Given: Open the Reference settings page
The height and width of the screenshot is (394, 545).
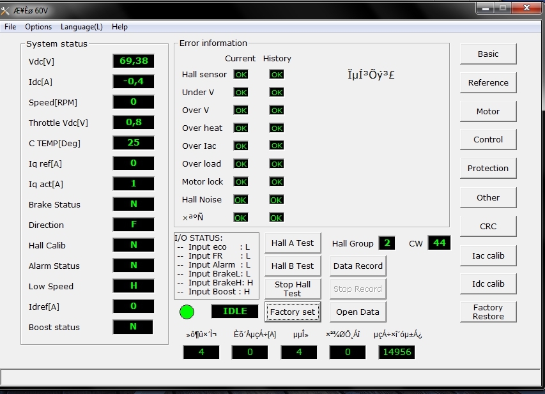Looking at the screenshot, I should click(488, 83).
